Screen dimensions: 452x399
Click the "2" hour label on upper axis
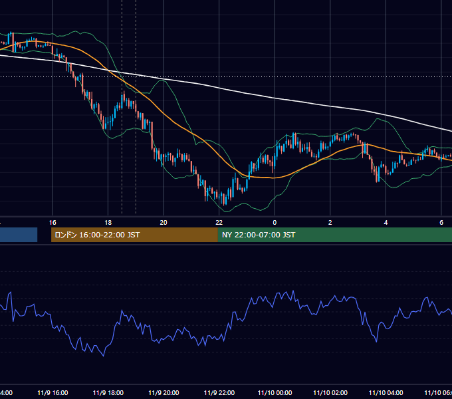pyautogui.click(x=330, y=223)
